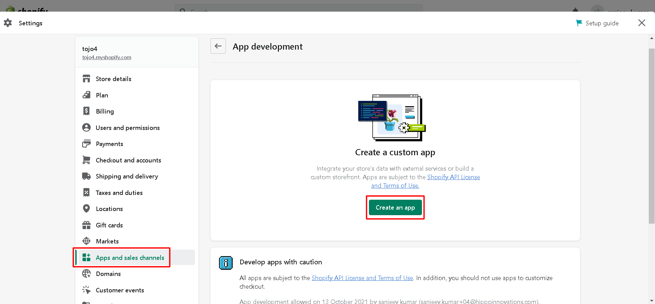Click the Domains globe icon
Screen dimensions: 655x304
pyautogui.click(x=87, y=274)
